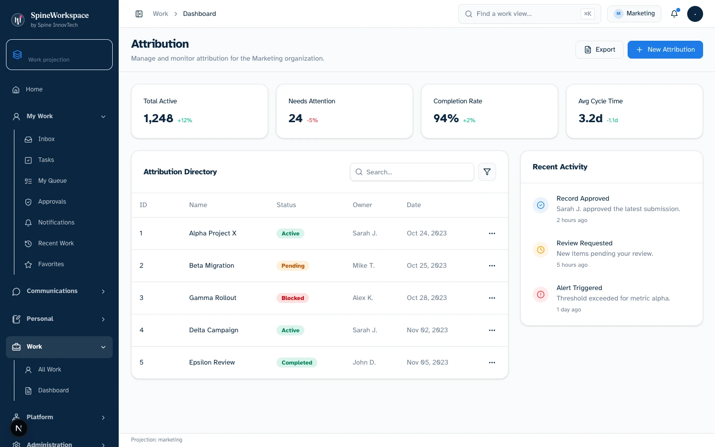Screen dimensions: 715x447
Task: Open row actions for Delta Campaign
Action: (x=492, y=330)
